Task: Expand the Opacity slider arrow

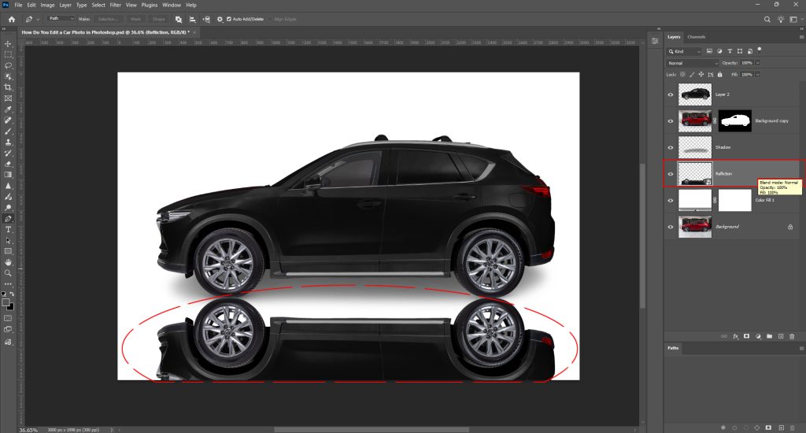Action: click(x=758, y=63)
